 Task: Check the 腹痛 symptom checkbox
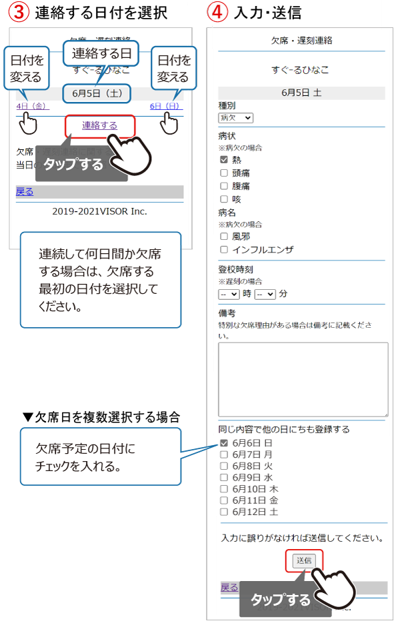[224, 186]
